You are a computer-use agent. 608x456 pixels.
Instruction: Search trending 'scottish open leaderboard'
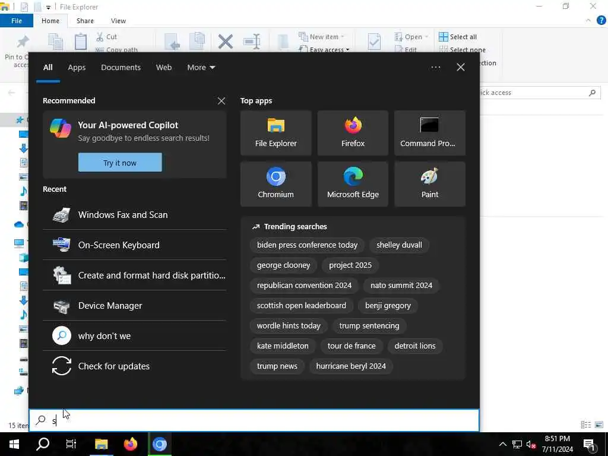point(301,306)
